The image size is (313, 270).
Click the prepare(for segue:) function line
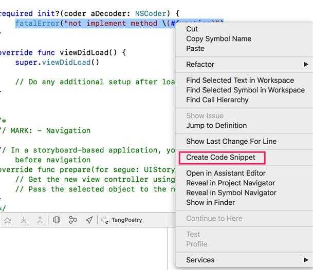87,170
